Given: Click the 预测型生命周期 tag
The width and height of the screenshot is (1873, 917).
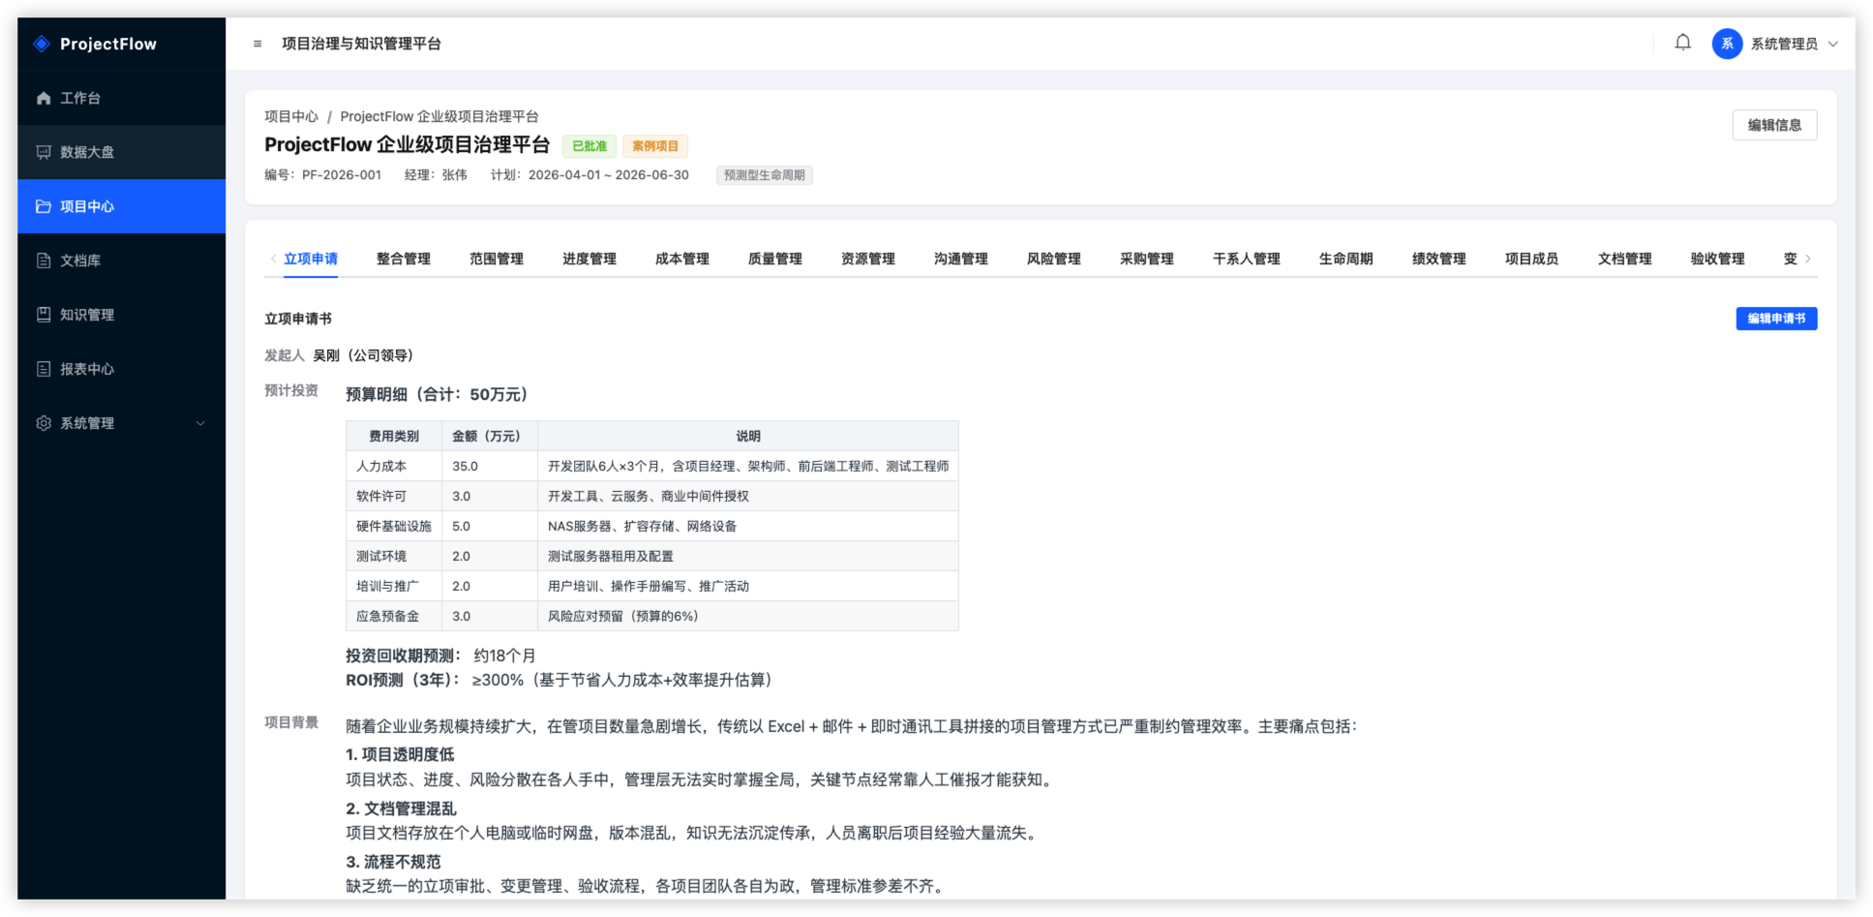Looking at the screenshot, I should [765, 175].
